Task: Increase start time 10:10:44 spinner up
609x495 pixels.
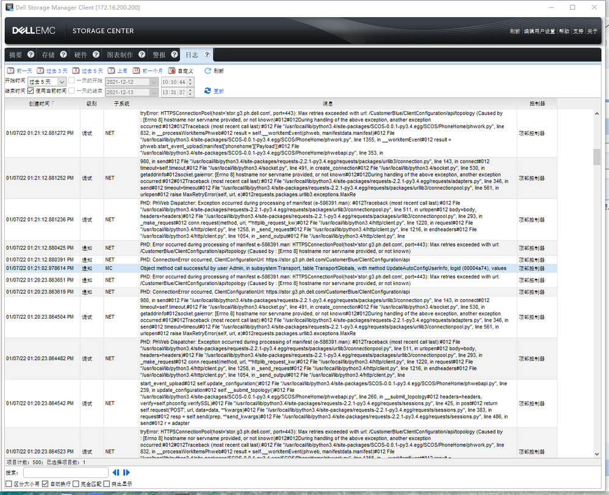Action: pyautogui.click(x=190, y=79)
